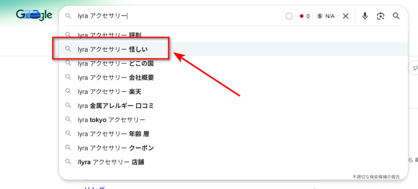The image size is (418, 189).
Task: Click the dollar sign CPC icon
Action: [x=320, y=16]
